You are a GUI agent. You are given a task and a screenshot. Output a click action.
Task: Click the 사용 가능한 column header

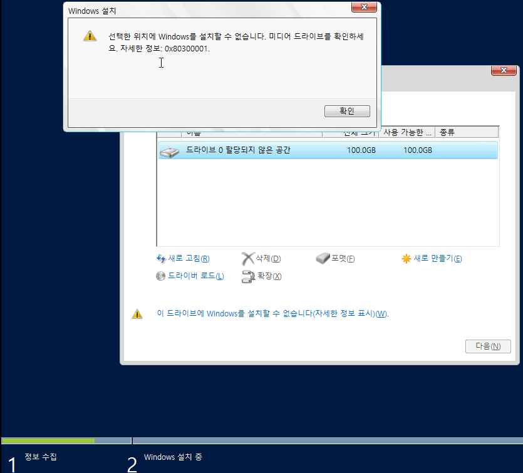(x=407, y=132)
